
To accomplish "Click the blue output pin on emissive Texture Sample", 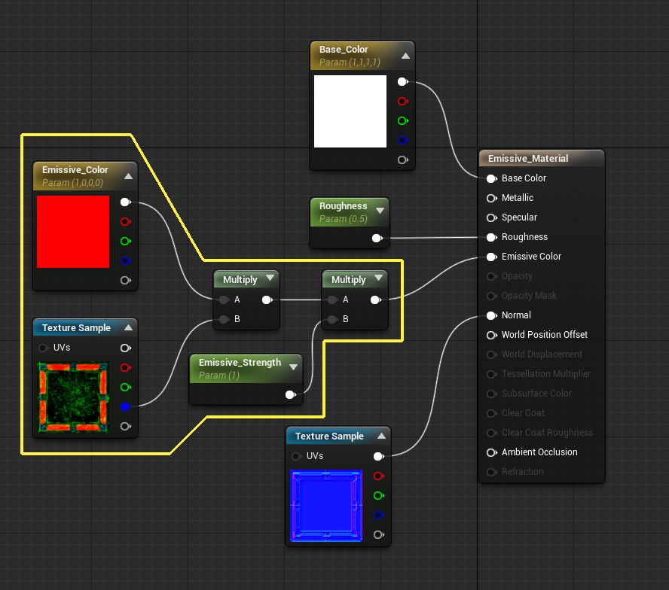I will [125, 407].
